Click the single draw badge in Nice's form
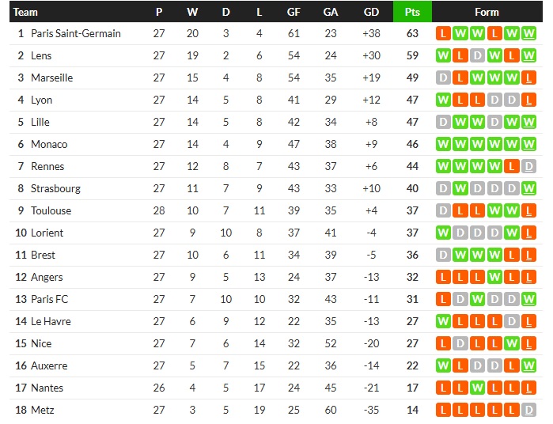Image resolution: width=553 pixels, height=424 pixels. click(460, 344)
